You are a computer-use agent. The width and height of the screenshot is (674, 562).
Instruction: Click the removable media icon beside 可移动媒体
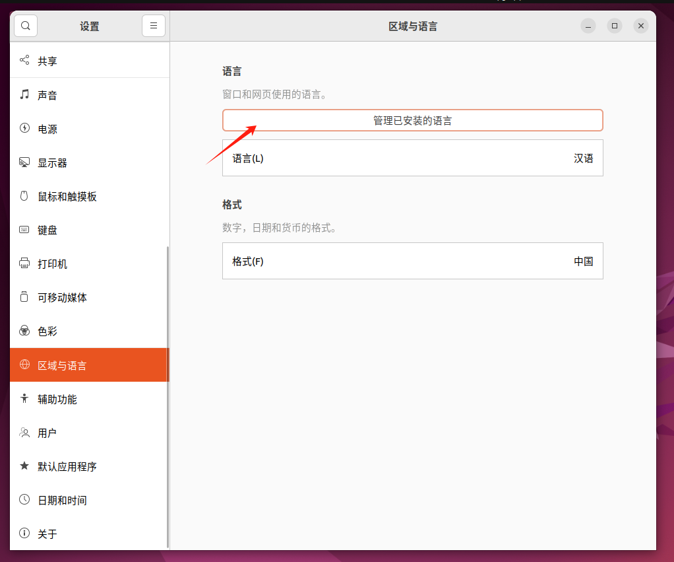pos(24,297)
